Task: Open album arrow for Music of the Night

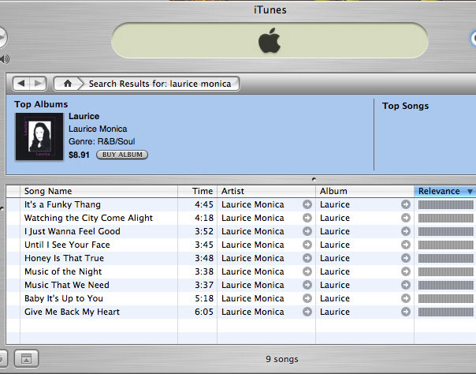Action: click(406, 271)
